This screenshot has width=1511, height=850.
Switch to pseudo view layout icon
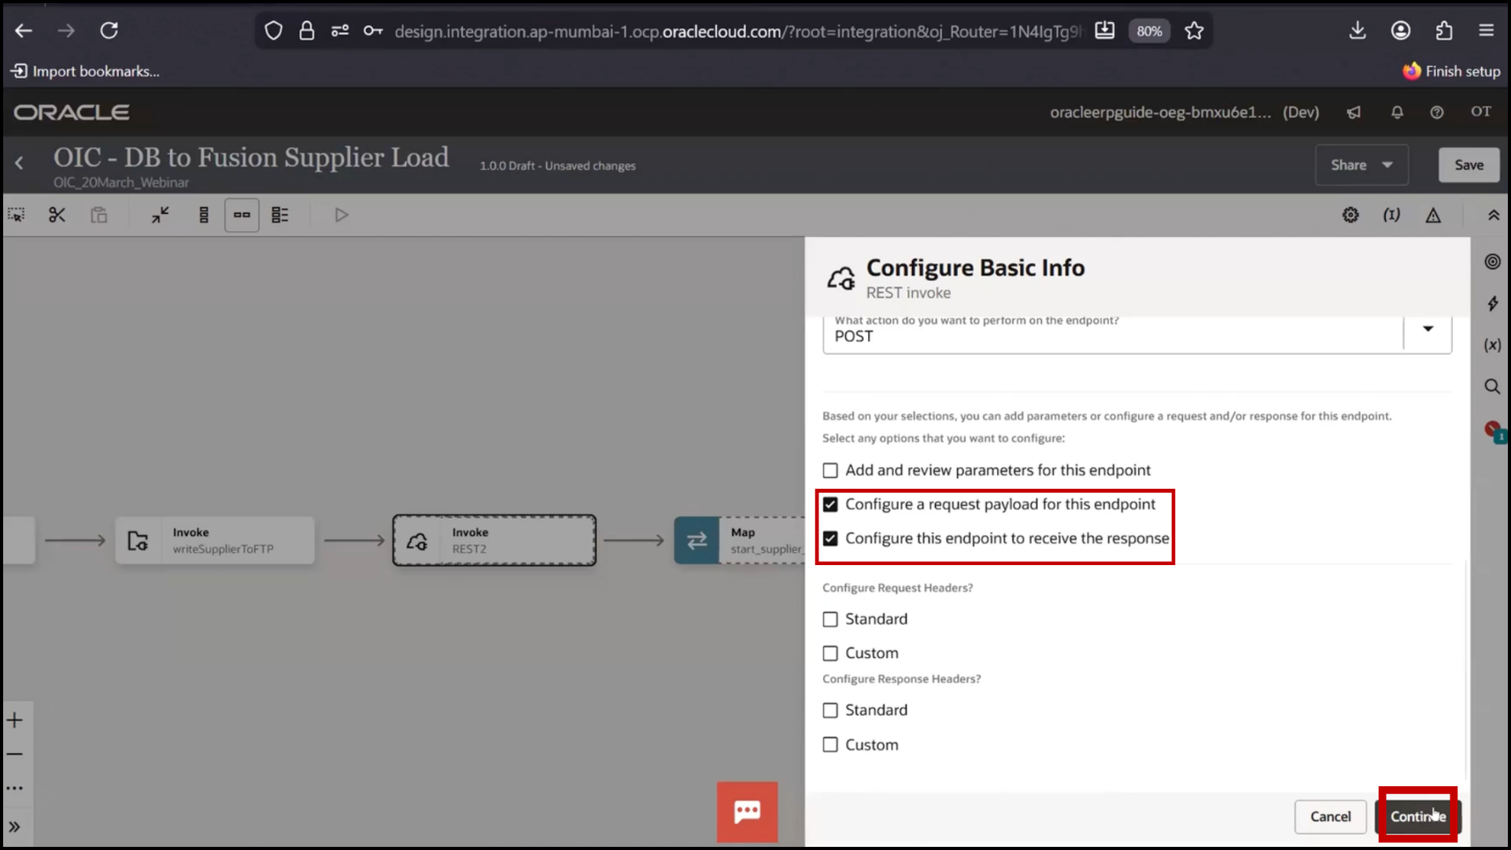(280, 215)
